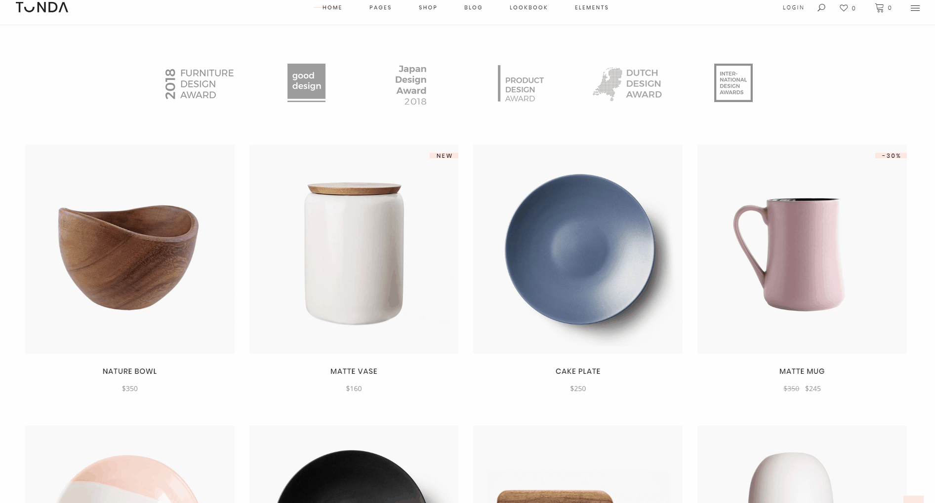Select the Cake Plate product image
Screen dimensions: 935x503
(578, 249)
